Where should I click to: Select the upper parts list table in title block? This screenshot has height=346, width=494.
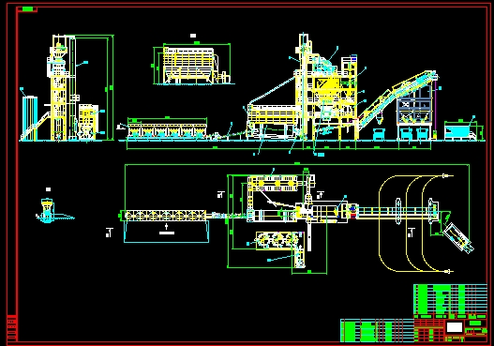pyautogui.click(x=450, y=299)
